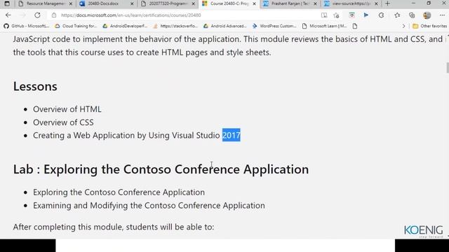The image size is (449, 252).
Task: Click the blue play-arrow extension icon
Action: click(x=366, y=15)
